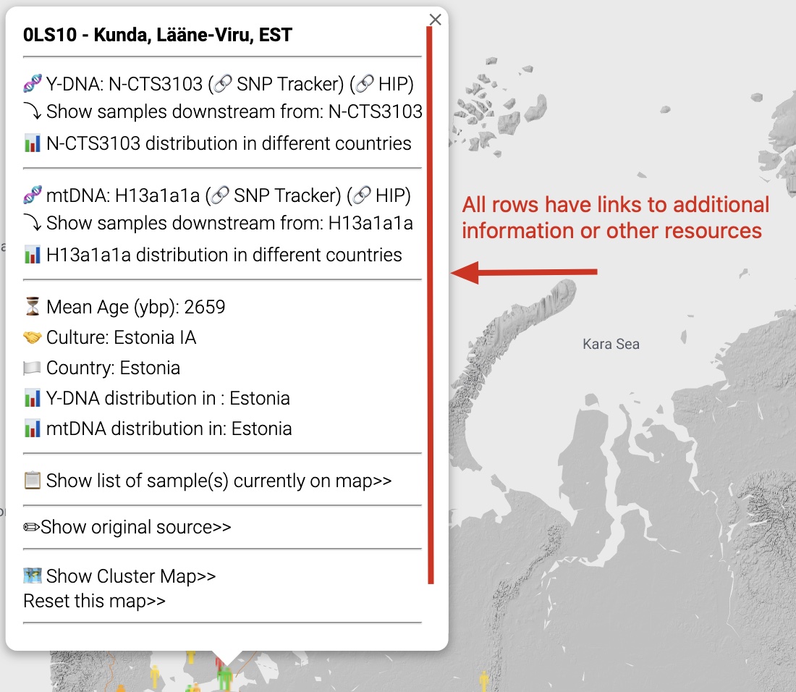Click the bar chart icon for H13a1a1a distribution
Viewport: 796px width, 692px height.
[30, 255]
